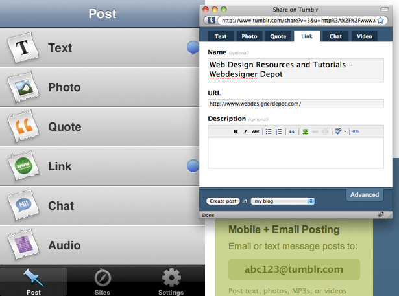Click the insert link chain icon
399x296 pixels.
[315, 131]
